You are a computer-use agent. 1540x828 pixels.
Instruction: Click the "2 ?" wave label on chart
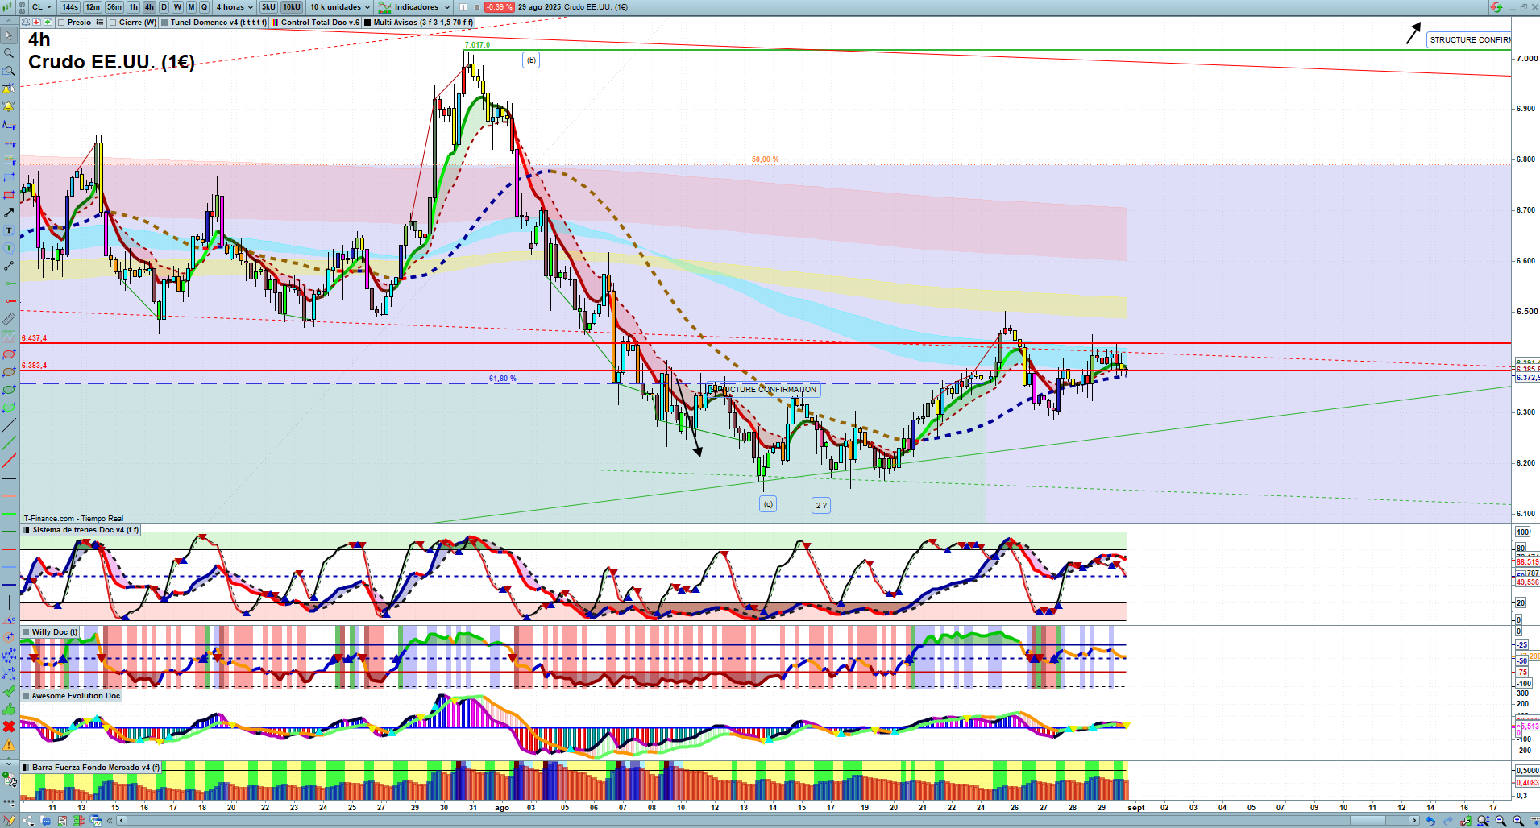[821, 505]
